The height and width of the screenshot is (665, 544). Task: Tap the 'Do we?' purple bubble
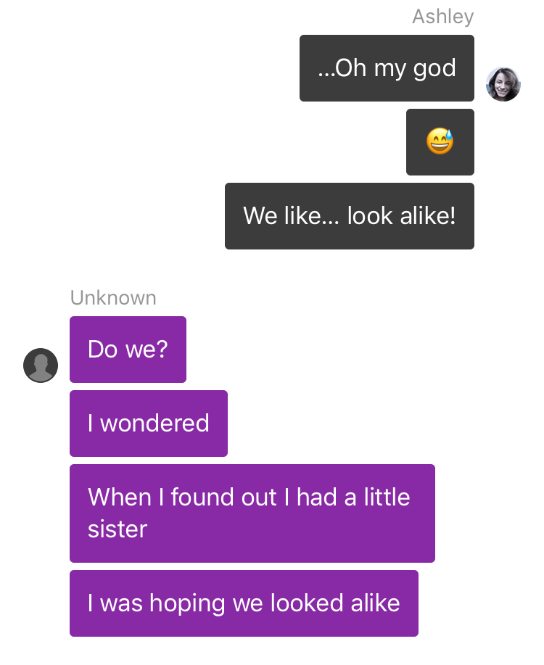[x=128, y=350]
